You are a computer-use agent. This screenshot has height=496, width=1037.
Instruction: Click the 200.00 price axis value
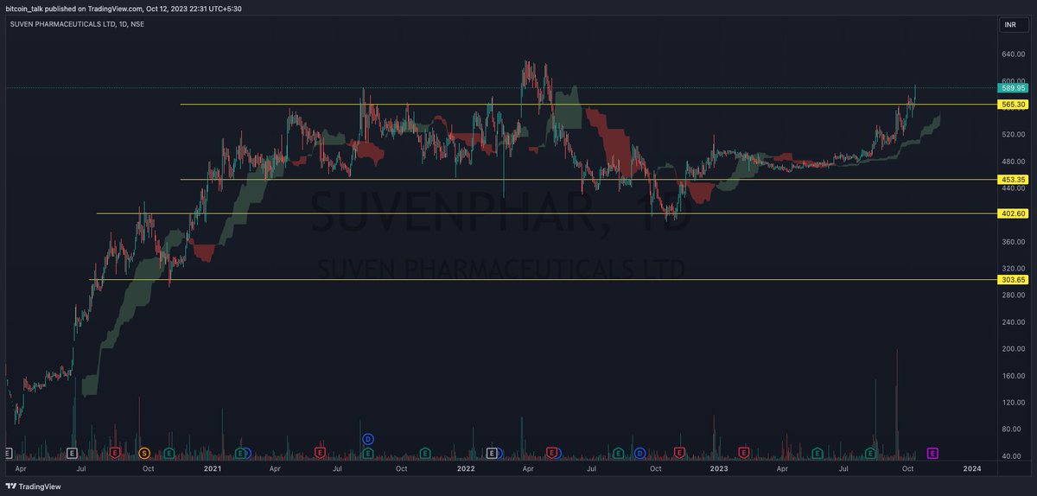click(x=1013, y=349)
